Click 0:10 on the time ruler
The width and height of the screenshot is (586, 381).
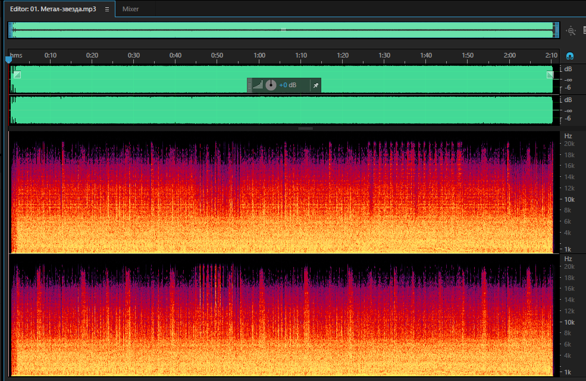[x=51, y=56]
